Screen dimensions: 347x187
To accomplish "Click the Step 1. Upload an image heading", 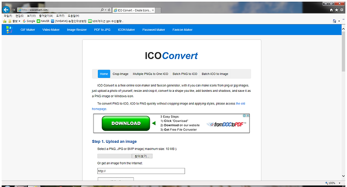I will 114,141.
